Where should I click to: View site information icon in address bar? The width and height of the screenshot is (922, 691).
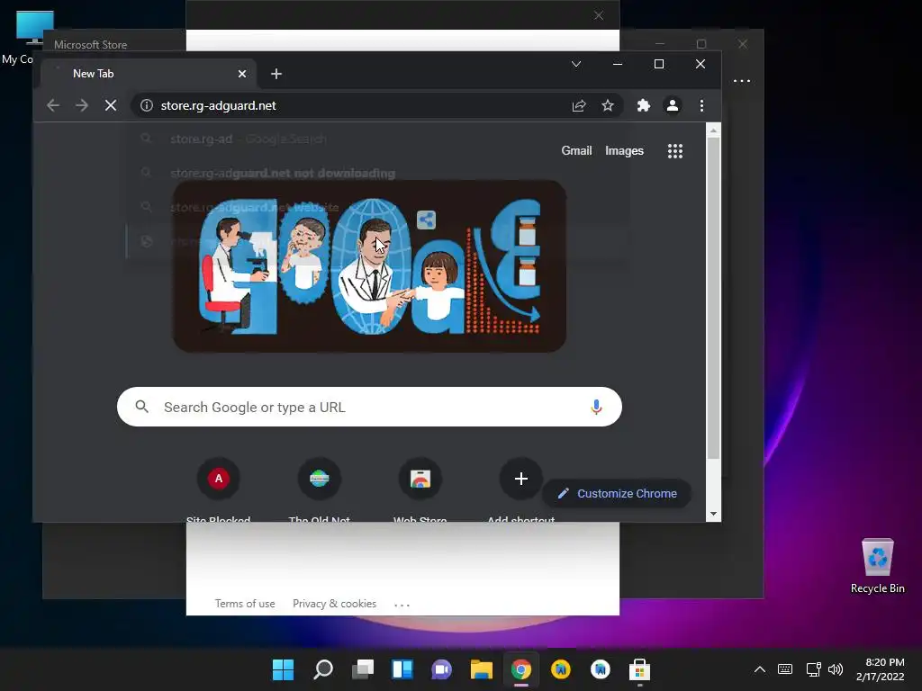tap(147, 106)
